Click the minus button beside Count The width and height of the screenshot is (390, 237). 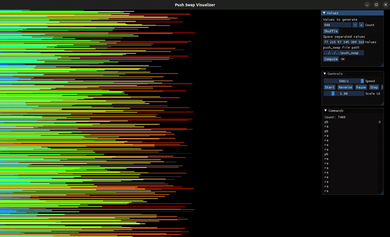coord(355,25)
